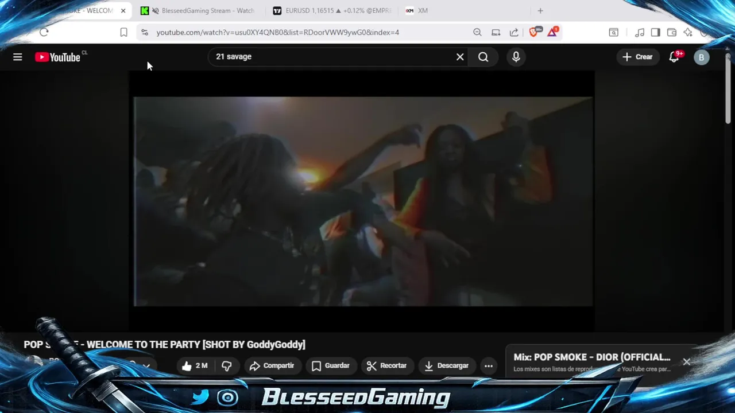735x413 pixels.
Task: Click the Compartir share button
Action: click(272, 365)
